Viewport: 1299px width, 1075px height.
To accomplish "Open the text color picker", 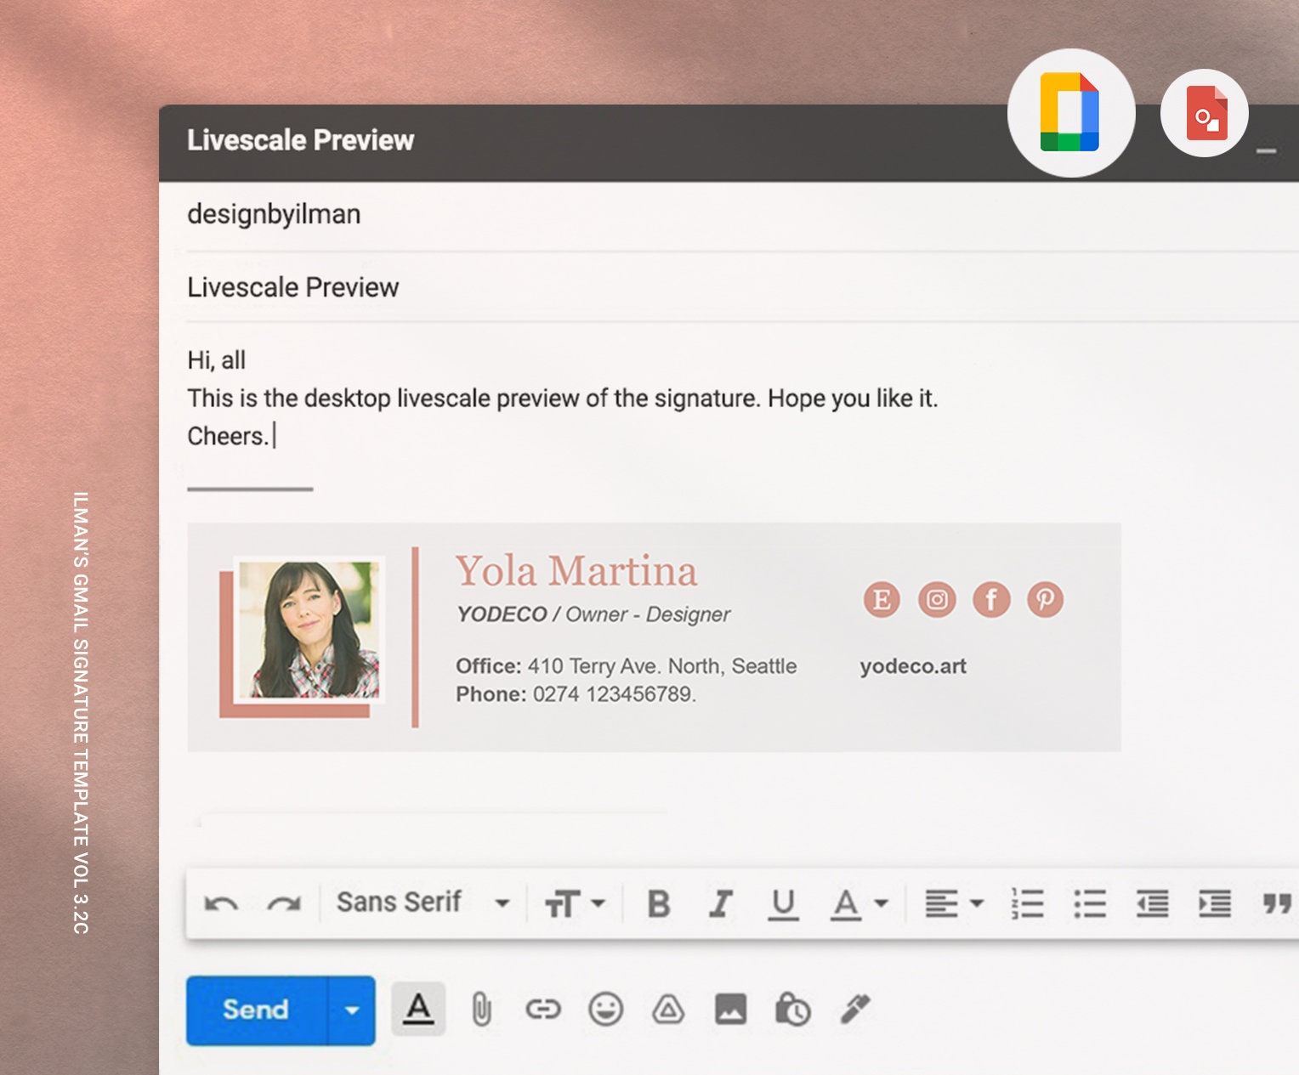I will point(859,904).
